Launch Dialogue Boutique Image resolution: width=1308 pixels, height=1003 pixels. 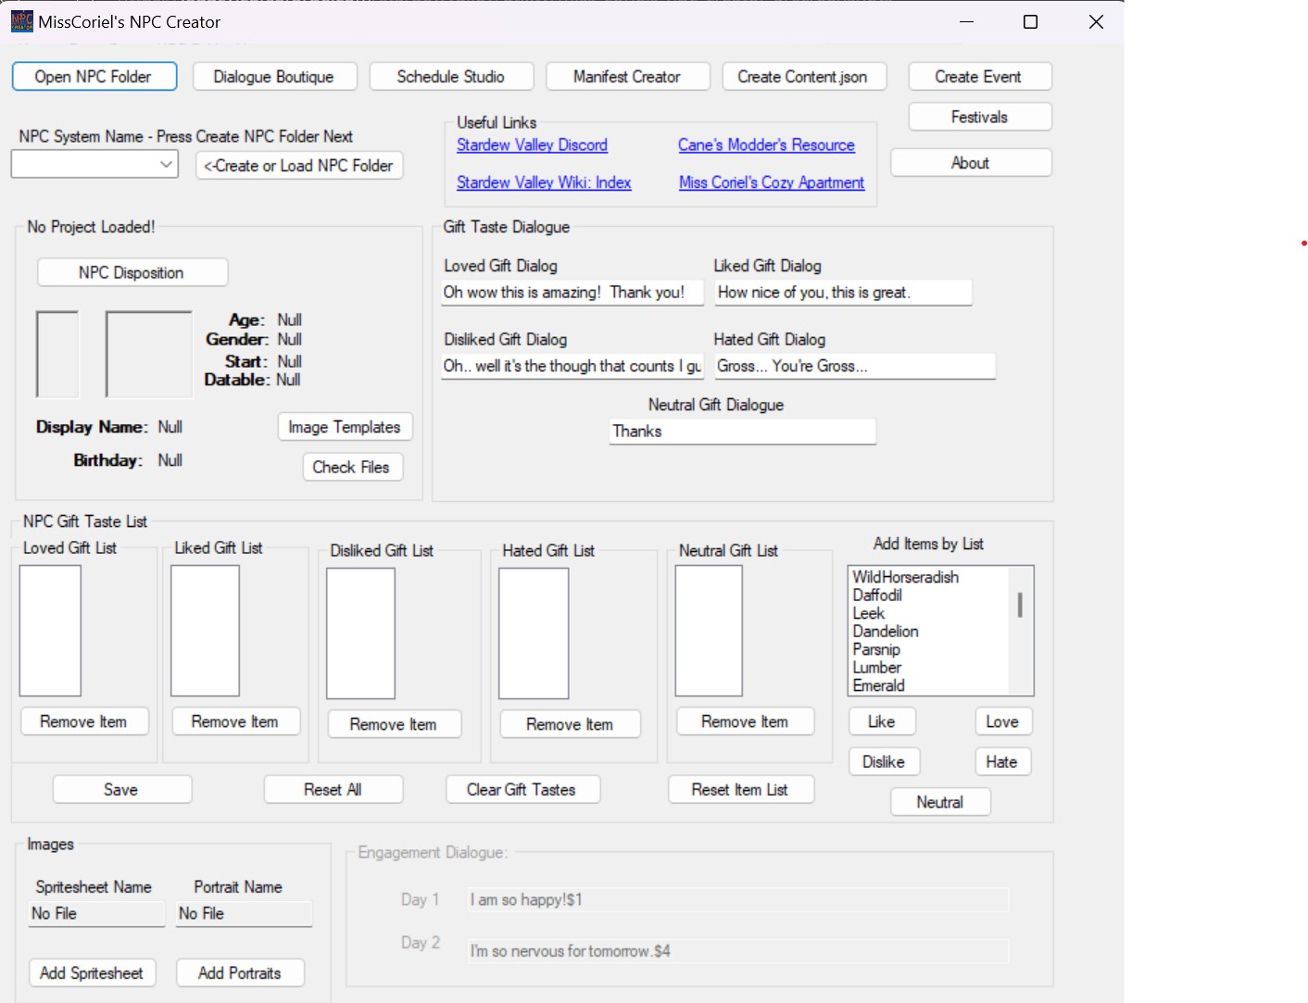[275, 77]
